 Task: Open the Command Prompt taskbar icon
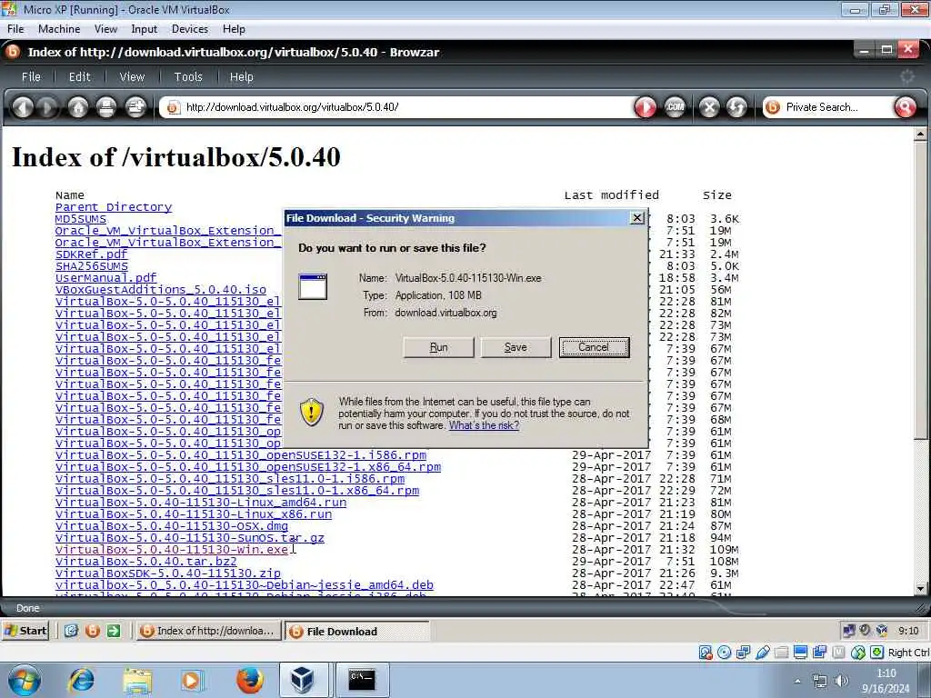[362, 680]
